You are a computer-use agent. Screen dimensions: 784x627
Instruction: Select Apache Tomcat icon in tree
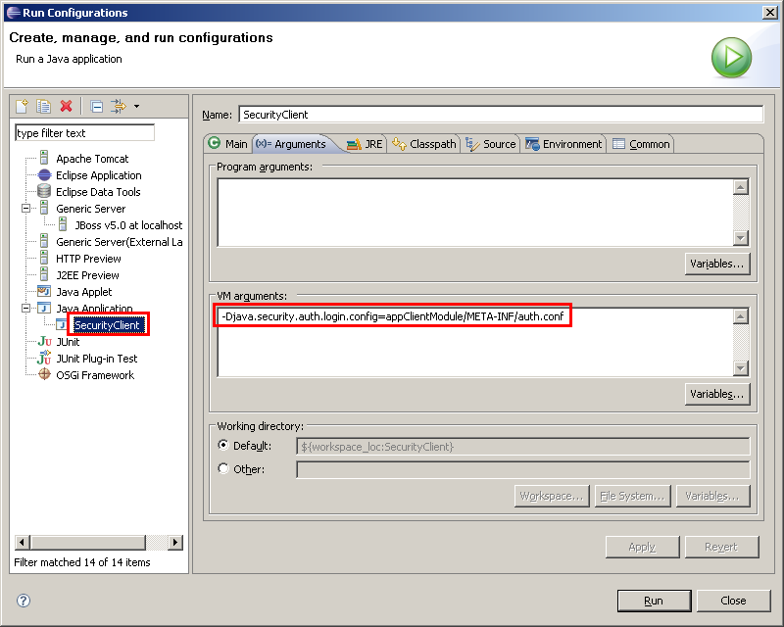pyautogui.click(x=44, y=159)
